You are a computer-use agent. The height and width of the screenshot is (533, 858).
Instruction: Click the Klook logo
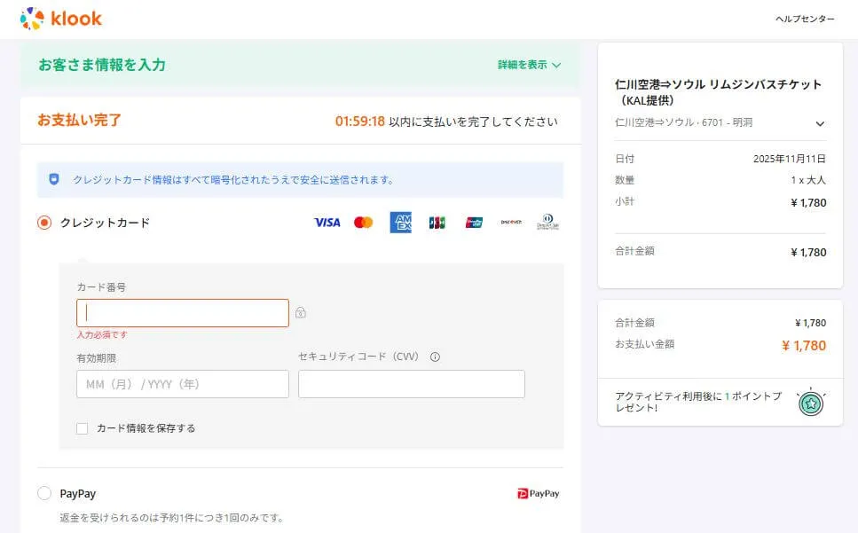tap(60, 18)
